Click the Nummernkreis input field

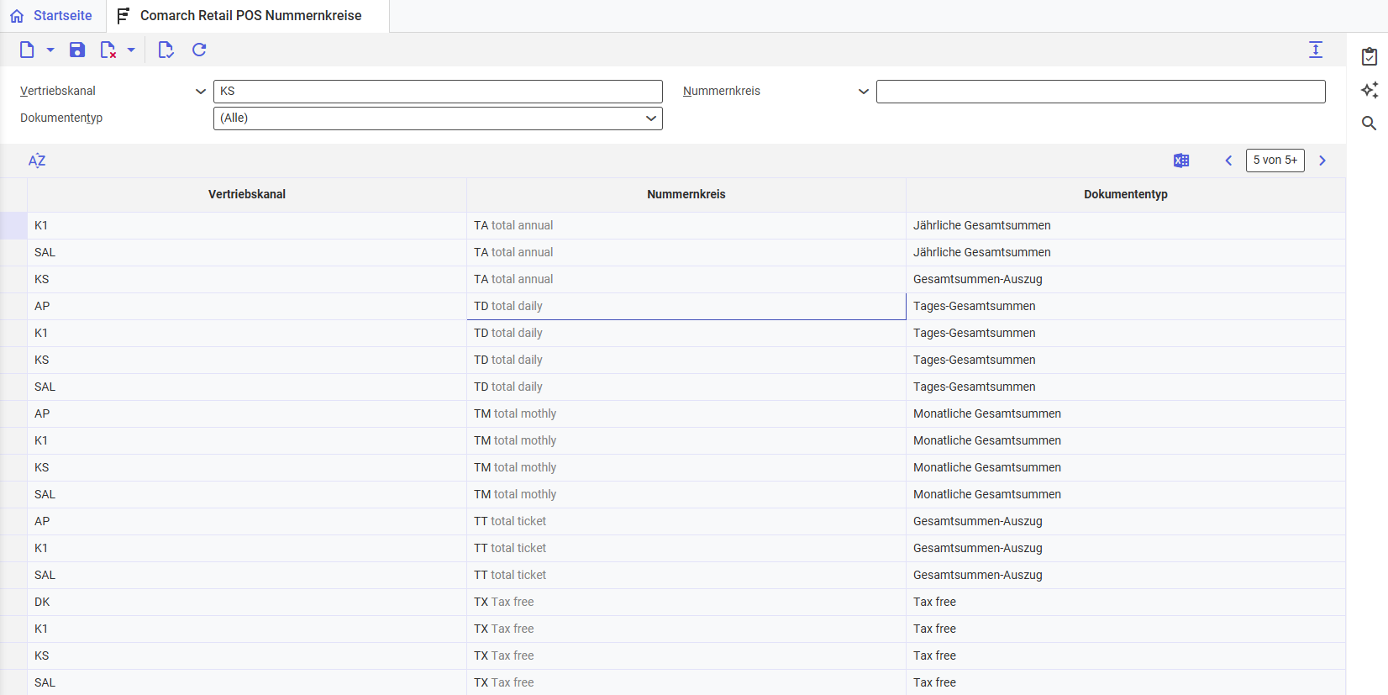(x=1100, y=92)
